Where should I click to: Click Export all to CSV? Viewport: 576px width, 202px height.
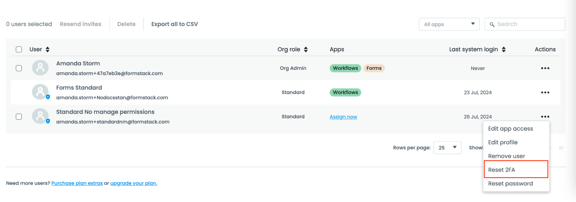(x=175, y=24)
